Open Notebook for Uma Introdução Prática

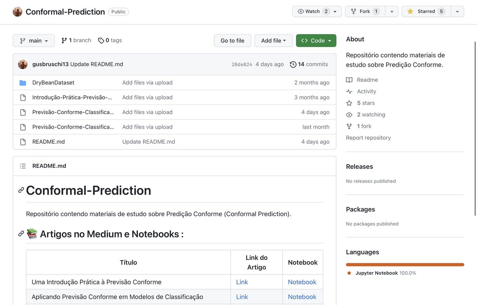tap(302, 282)
